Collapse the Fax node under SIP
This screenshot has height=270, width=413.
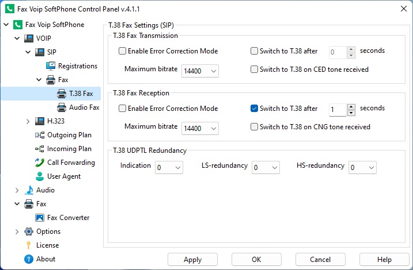39,80
